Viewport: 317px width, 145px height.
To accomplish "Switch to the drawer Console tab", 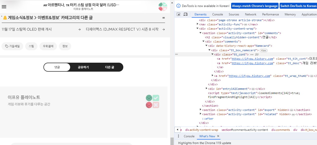I will coord(189,136).
